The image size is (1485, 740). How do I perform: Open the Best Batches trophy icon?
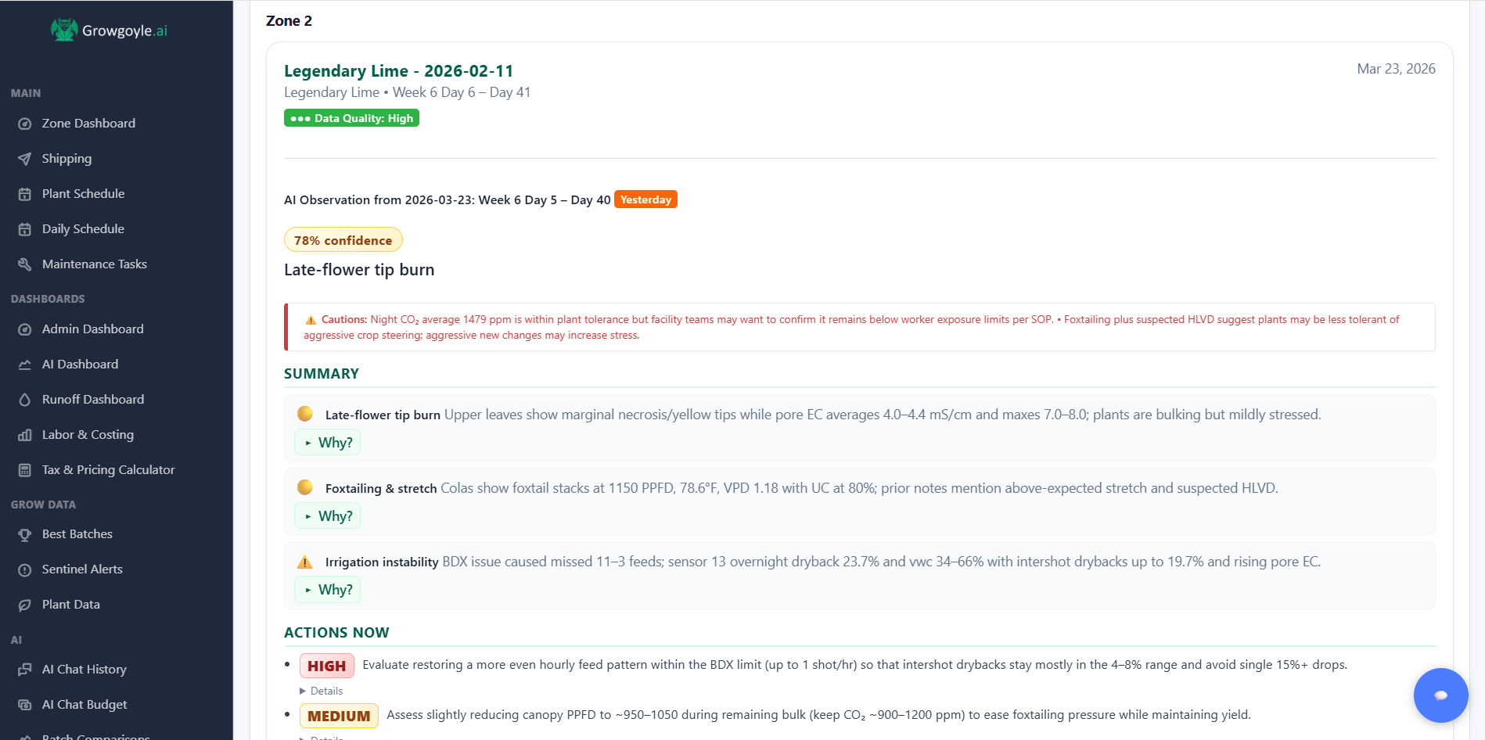(26, 533)
